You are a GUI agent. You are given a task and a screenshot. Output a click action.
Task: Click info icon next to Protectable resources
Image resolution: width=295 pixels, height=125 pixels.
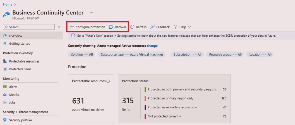tap(108, 81)
